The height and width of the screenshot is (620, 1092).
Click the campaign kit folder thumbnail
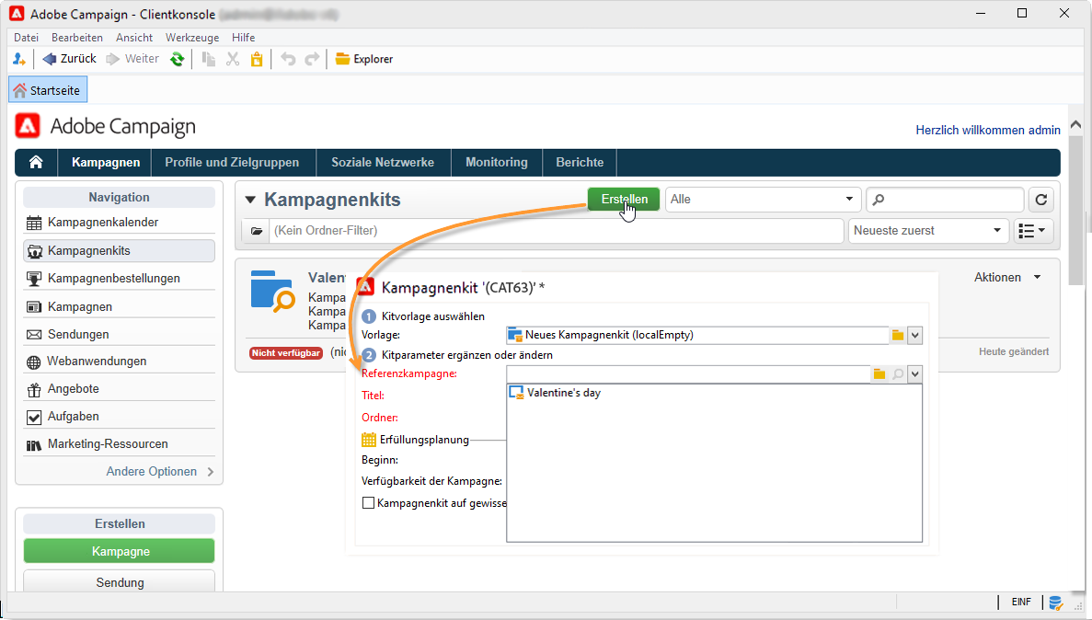(273, 292)
